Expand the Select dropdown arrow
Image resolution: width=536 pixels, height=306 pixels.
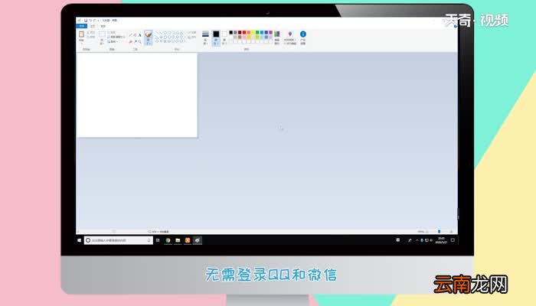[x=102, y=42]
